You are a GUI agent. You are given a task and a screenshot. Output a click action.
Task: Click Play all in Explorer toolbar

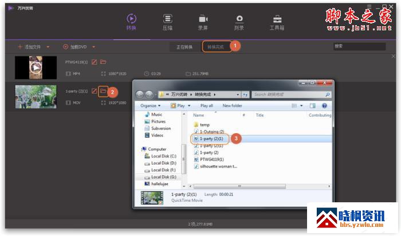(x=207, y=106)
